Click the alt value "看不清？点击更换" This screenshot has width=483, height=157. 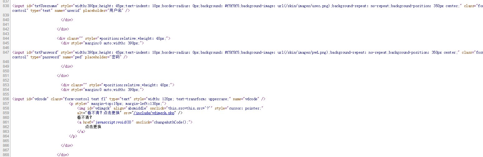(x=104, y=113)
